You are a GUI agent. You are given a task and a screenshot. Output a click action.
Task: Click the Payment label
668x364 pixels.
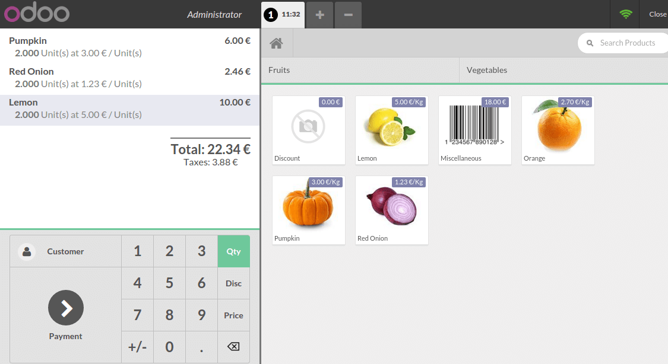65,336
